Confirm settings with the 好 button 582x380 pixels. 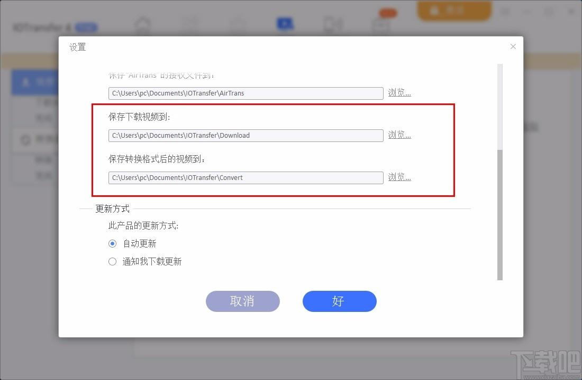coord(340,301)
